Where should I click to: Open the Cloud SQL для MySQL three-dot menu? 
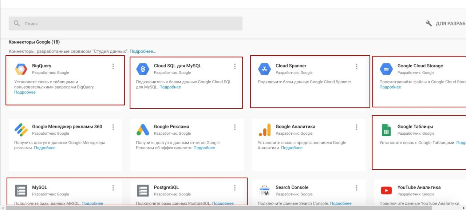[235, 66]
